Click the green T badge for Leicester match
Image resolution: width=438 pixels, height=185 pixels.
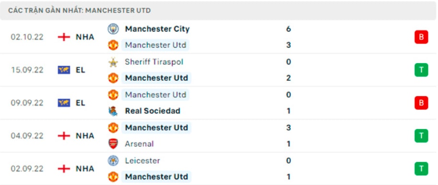(421, 169)
